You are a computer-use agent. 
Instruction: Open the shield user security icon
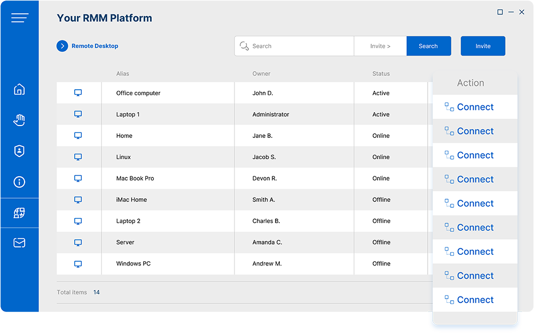pos(19,151)
